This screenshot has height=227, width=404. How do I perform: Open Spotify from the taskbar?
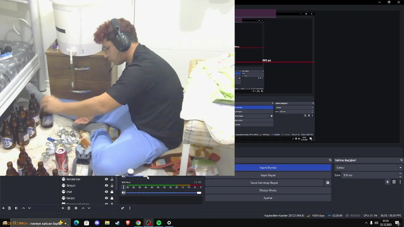click(159, 223)
